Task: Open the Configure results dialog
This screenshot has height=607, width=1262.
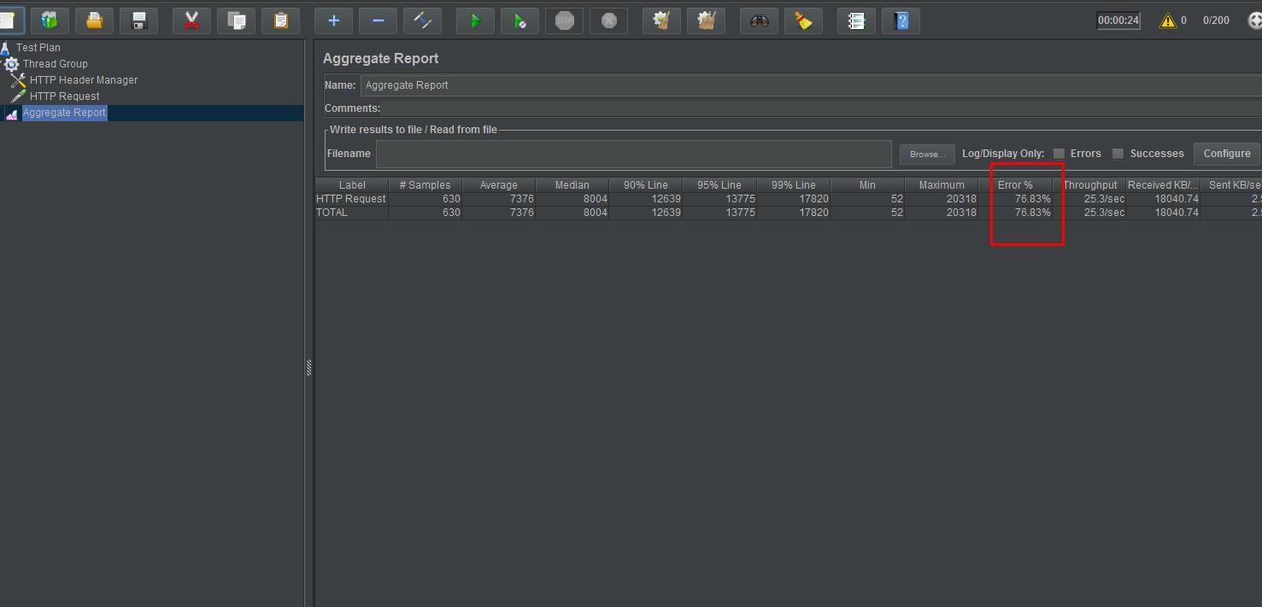Action: click(x=1226, y=154)
